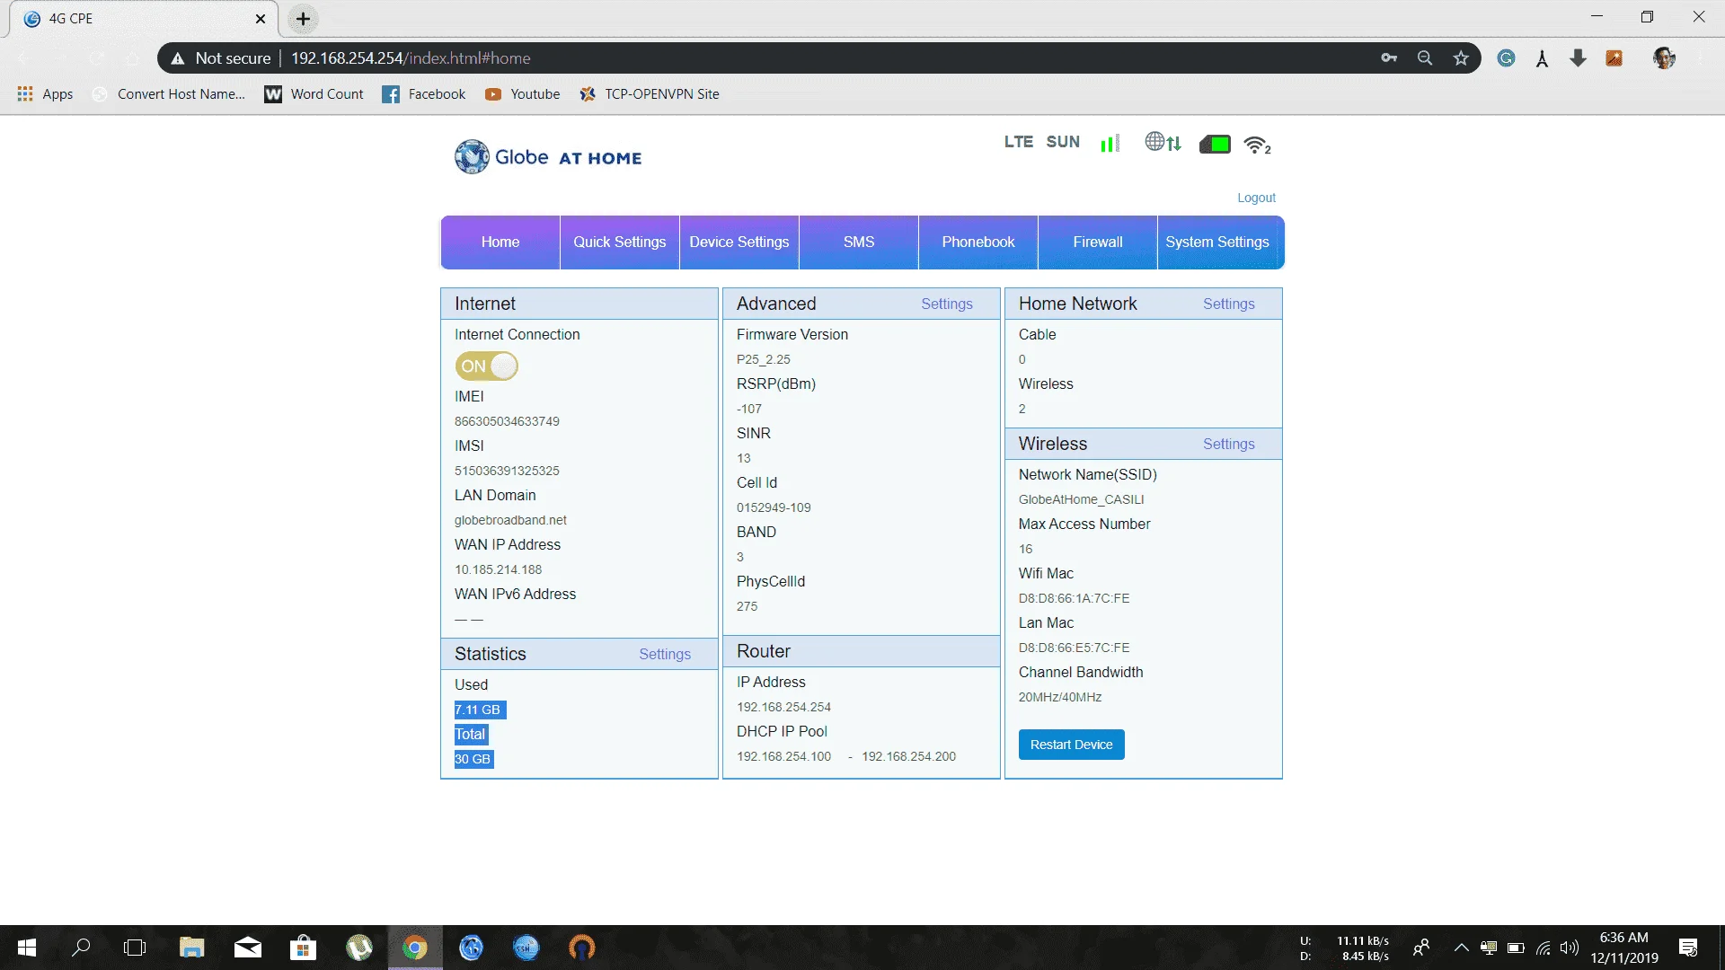Open the TCP-OPENVPN Site bookmark
1725x970 pixels.
tap(650, 93)
